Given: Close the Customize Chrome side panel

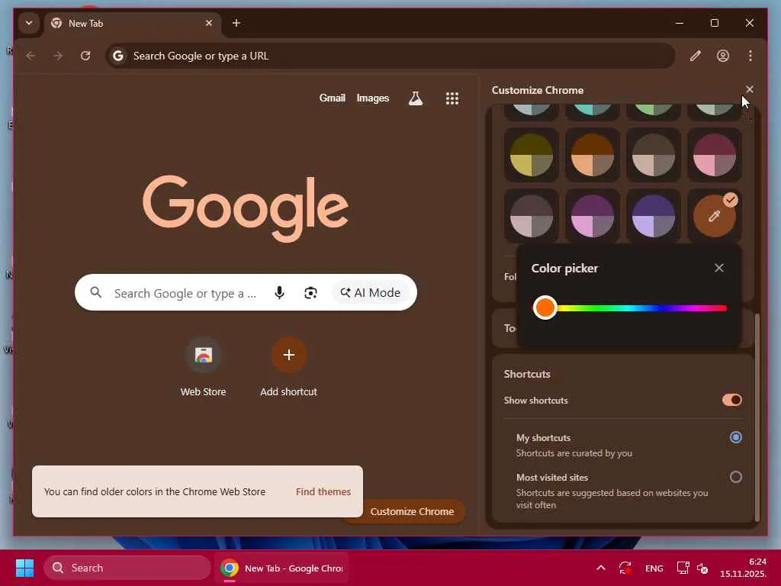Looking at the screenshot, I should coord(750,89).
